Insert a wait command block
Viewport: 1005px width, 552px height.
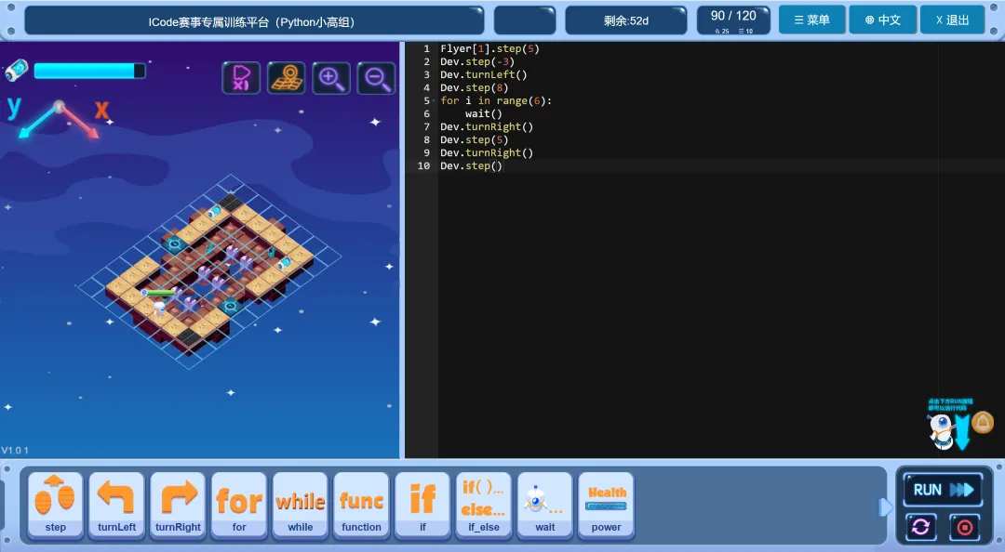[x=544, y=506]
